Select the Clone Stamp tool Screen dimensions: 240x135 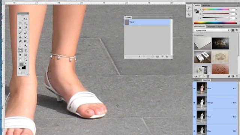point(20,37)
